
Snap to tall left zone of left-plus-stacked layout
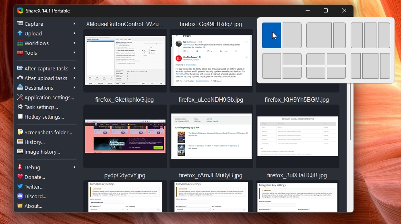pyautogui.click(x=271, y=66)
